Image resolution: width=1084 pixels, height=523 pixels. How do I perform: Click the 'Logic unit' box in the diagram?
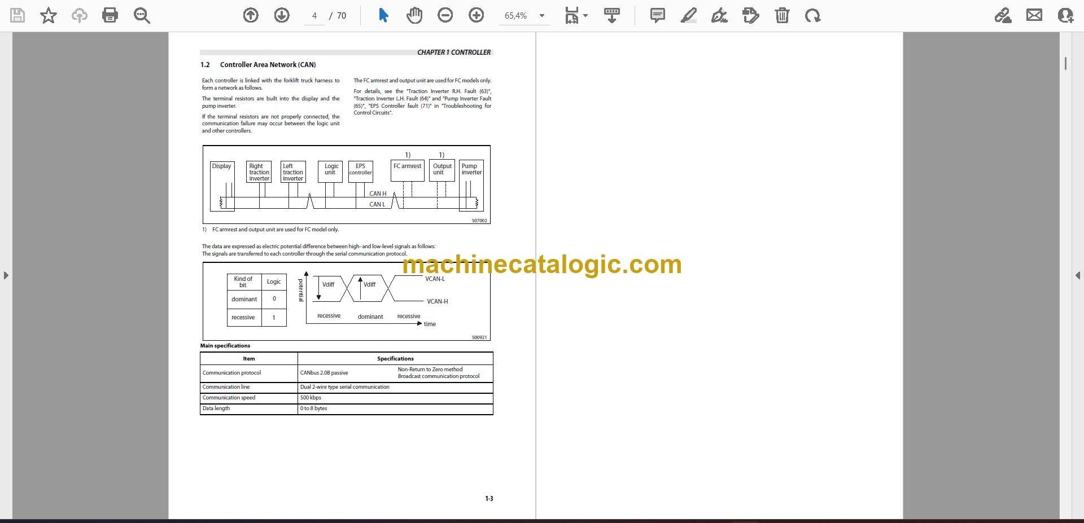(x=330, y=171)
